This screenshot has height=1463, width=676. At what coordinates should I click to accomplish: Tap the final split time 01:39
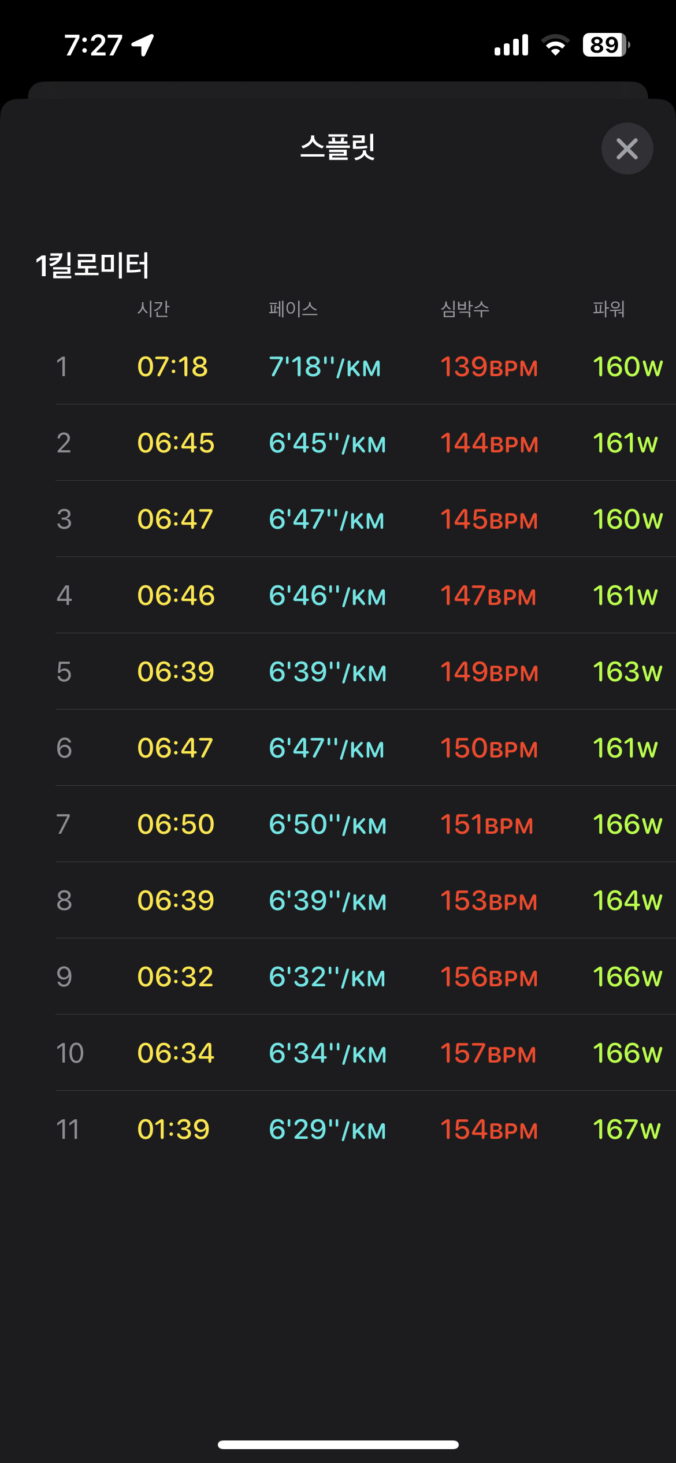pyautogui.click(x=173, y=1130)
